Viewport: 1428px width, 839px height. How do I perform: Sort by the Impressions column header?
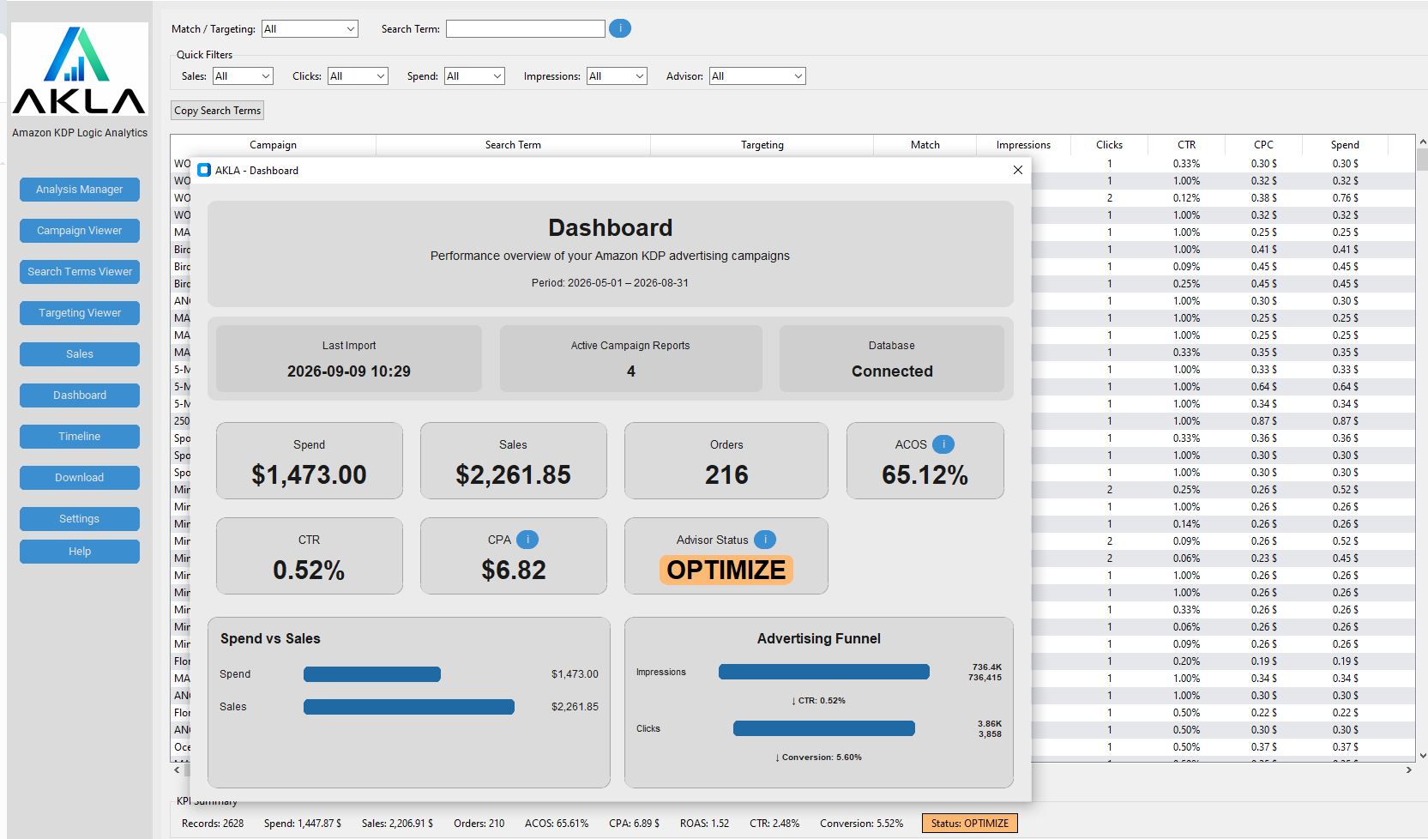click(1023, 145)
